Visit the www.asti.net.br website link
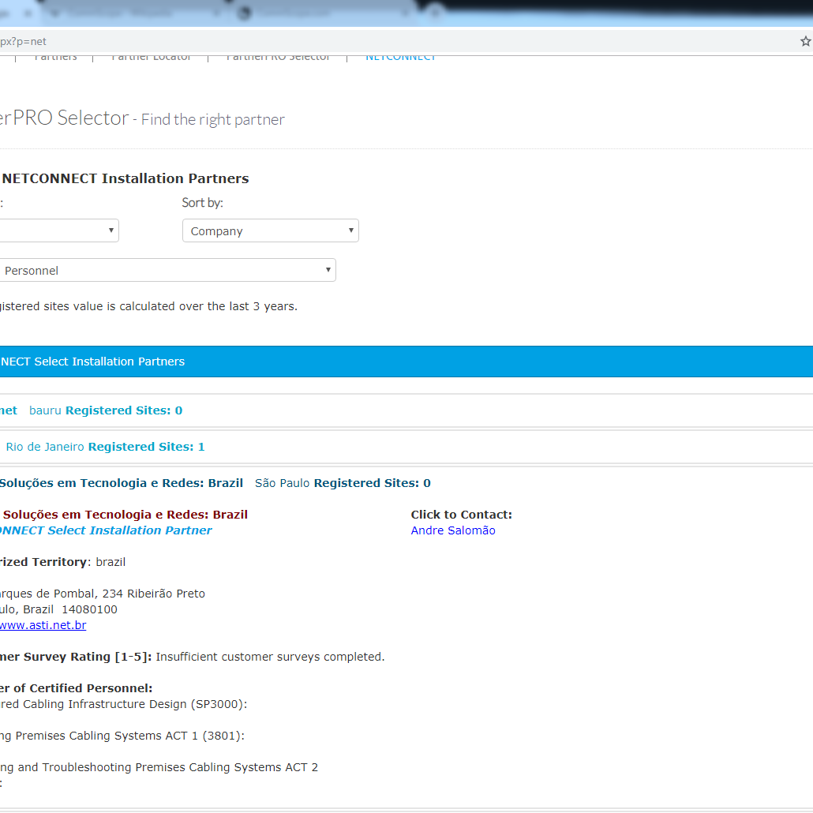 43,625
